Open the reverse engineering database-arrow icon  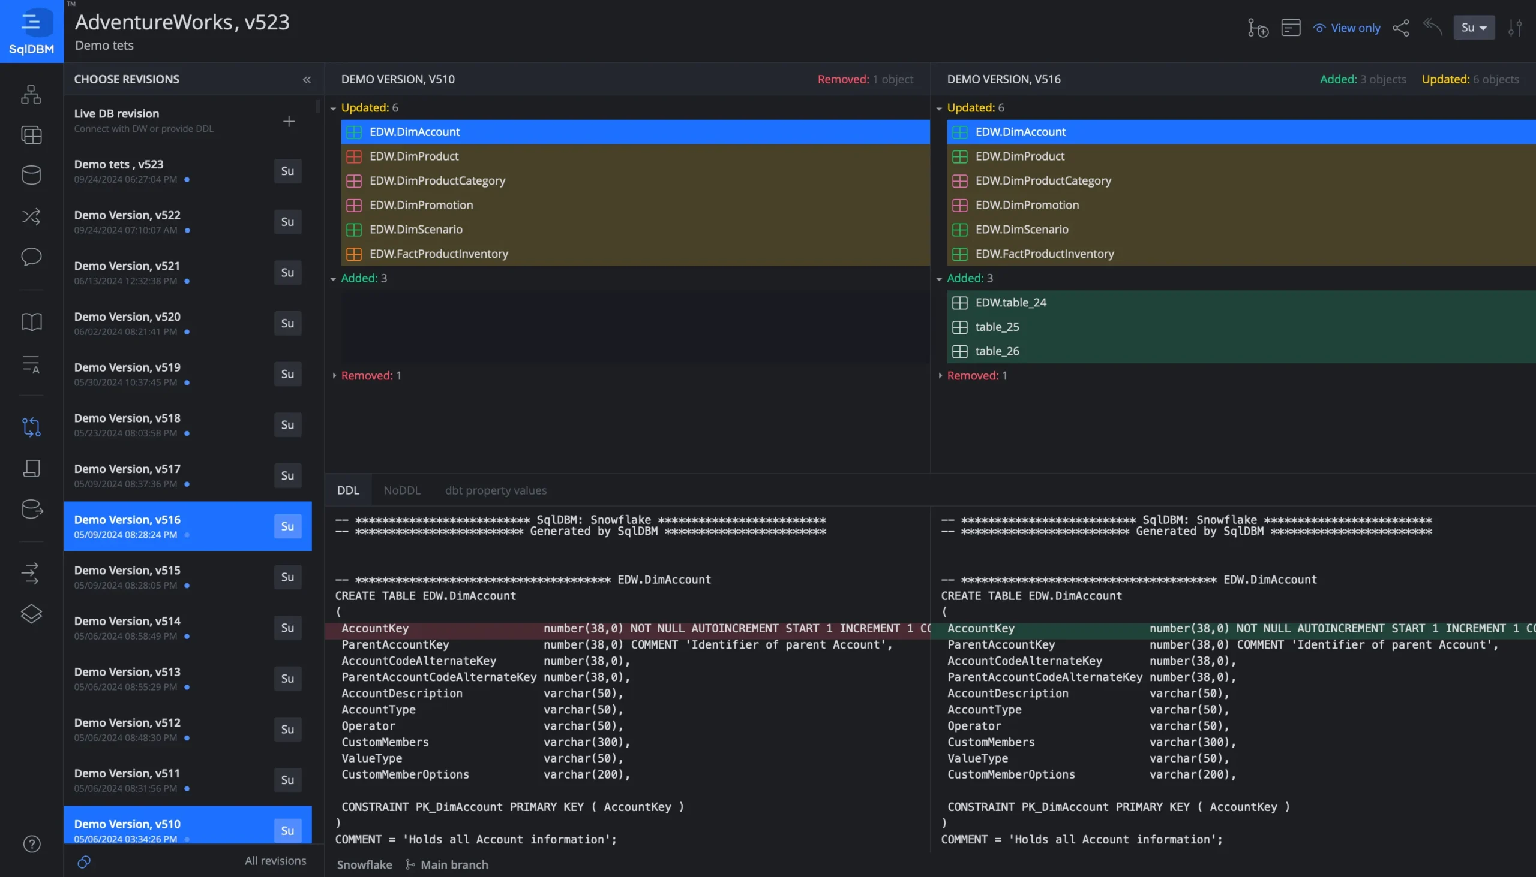[x=32, y=510]
